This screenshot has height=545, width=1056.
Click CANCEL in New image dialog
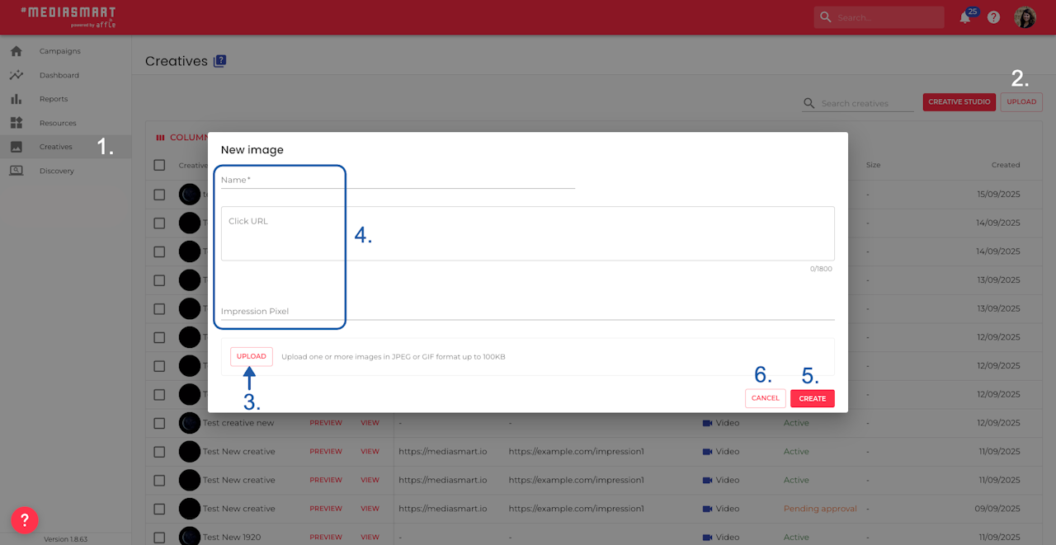(766, 398)
